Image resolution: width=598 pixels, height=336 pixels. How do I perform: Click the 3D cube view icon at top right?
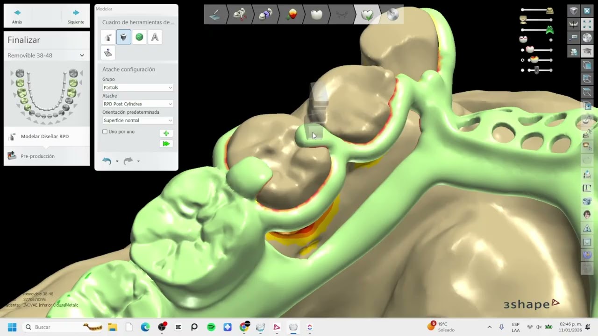573,10
